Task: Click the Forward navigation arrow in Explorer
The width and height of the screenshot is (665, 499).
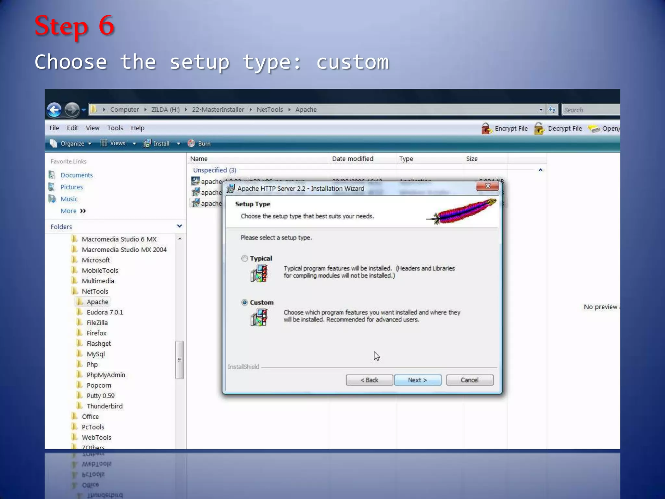Action: [x=72, y=110]
